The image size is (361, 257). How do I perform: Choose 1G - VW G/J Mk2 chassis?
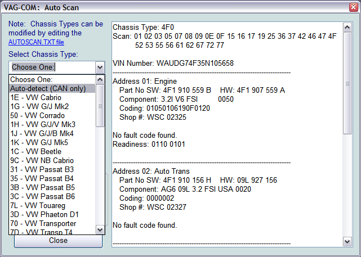(x=52, y=106)
